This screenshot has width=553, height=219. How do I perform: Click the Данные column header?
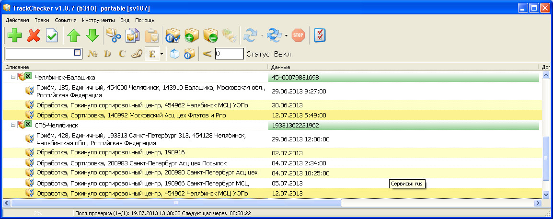403,67
